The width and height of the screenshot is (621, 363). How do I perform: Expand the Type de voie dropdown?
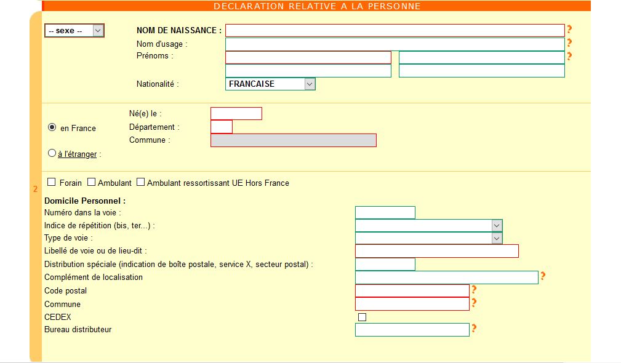[x=429, y=238]
